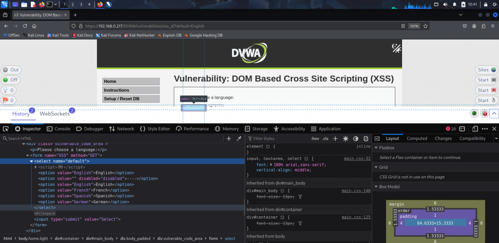
Task: Open the ZAP Sites button
Action: pos(487,70)
